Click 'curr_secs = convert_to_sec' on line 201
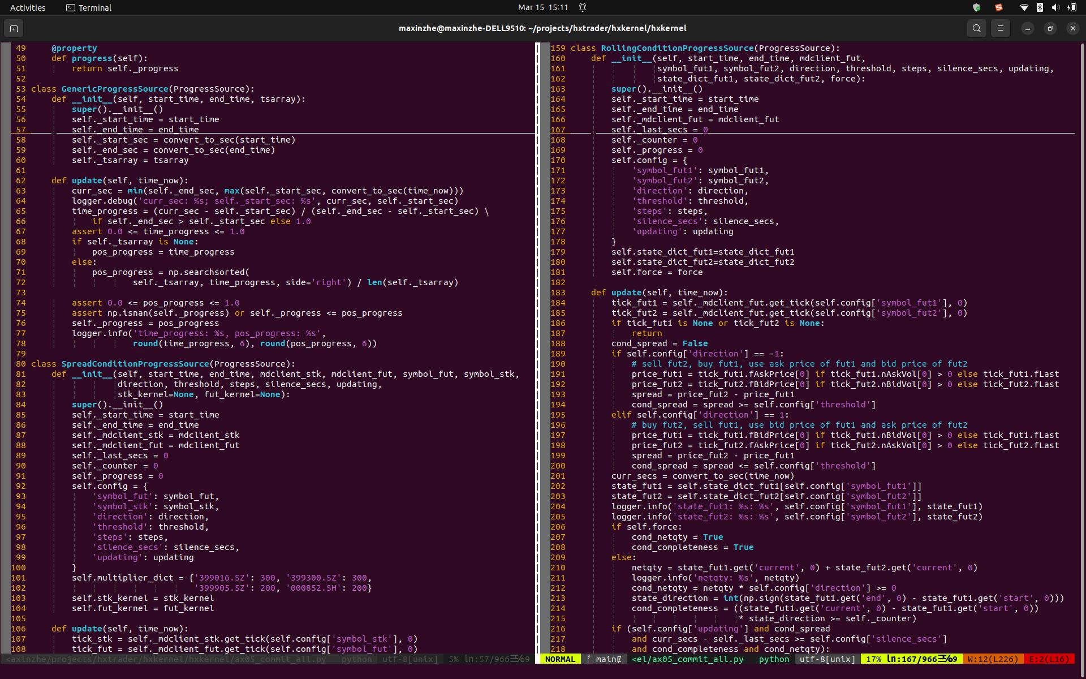 703,476
